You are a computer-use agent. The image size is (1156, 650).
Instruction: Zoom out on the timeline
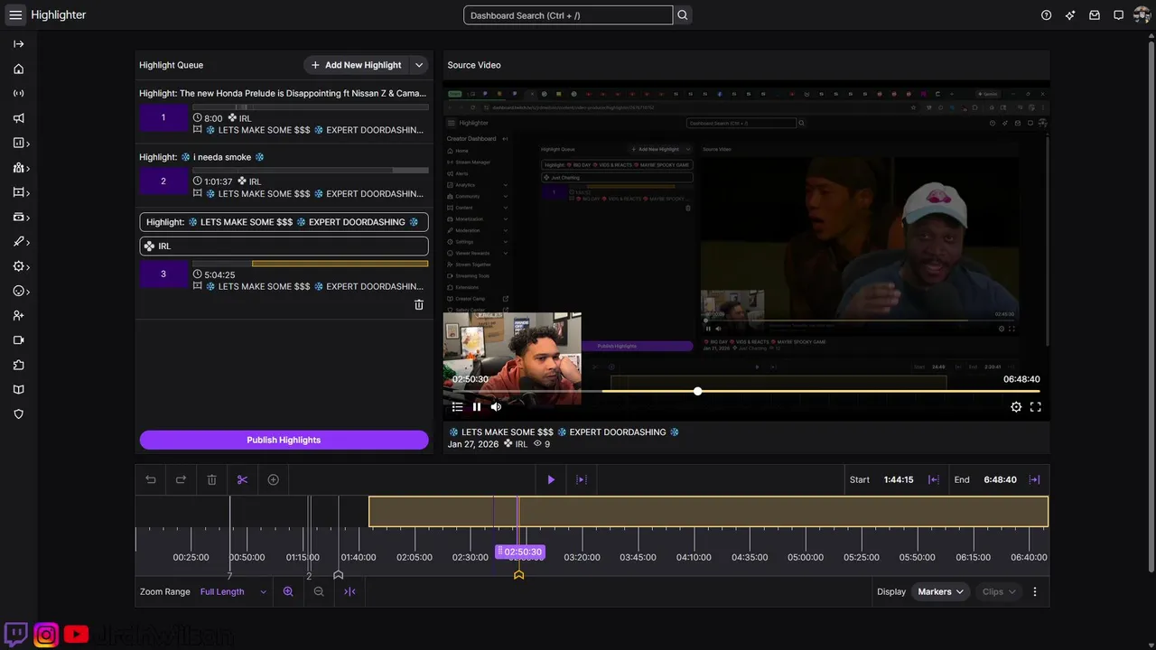click(319, 591)
